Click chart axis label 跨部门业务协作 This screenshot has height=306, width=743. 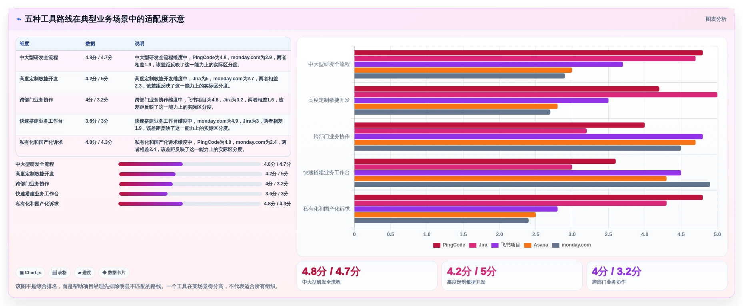[332, 137]
